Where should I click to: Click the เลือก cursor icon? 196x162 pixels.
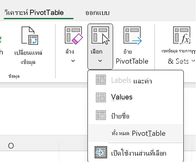coord(100,36)
